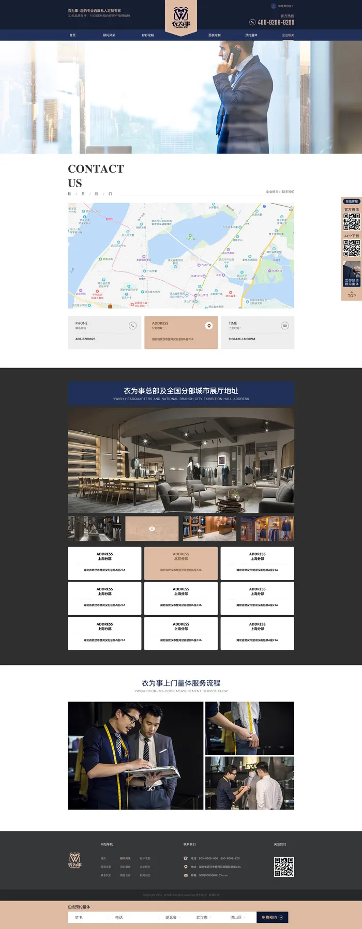Click the APP下载 QR code in sidebar
Viewport: 362px width, 929px height.
pos(352,248)
